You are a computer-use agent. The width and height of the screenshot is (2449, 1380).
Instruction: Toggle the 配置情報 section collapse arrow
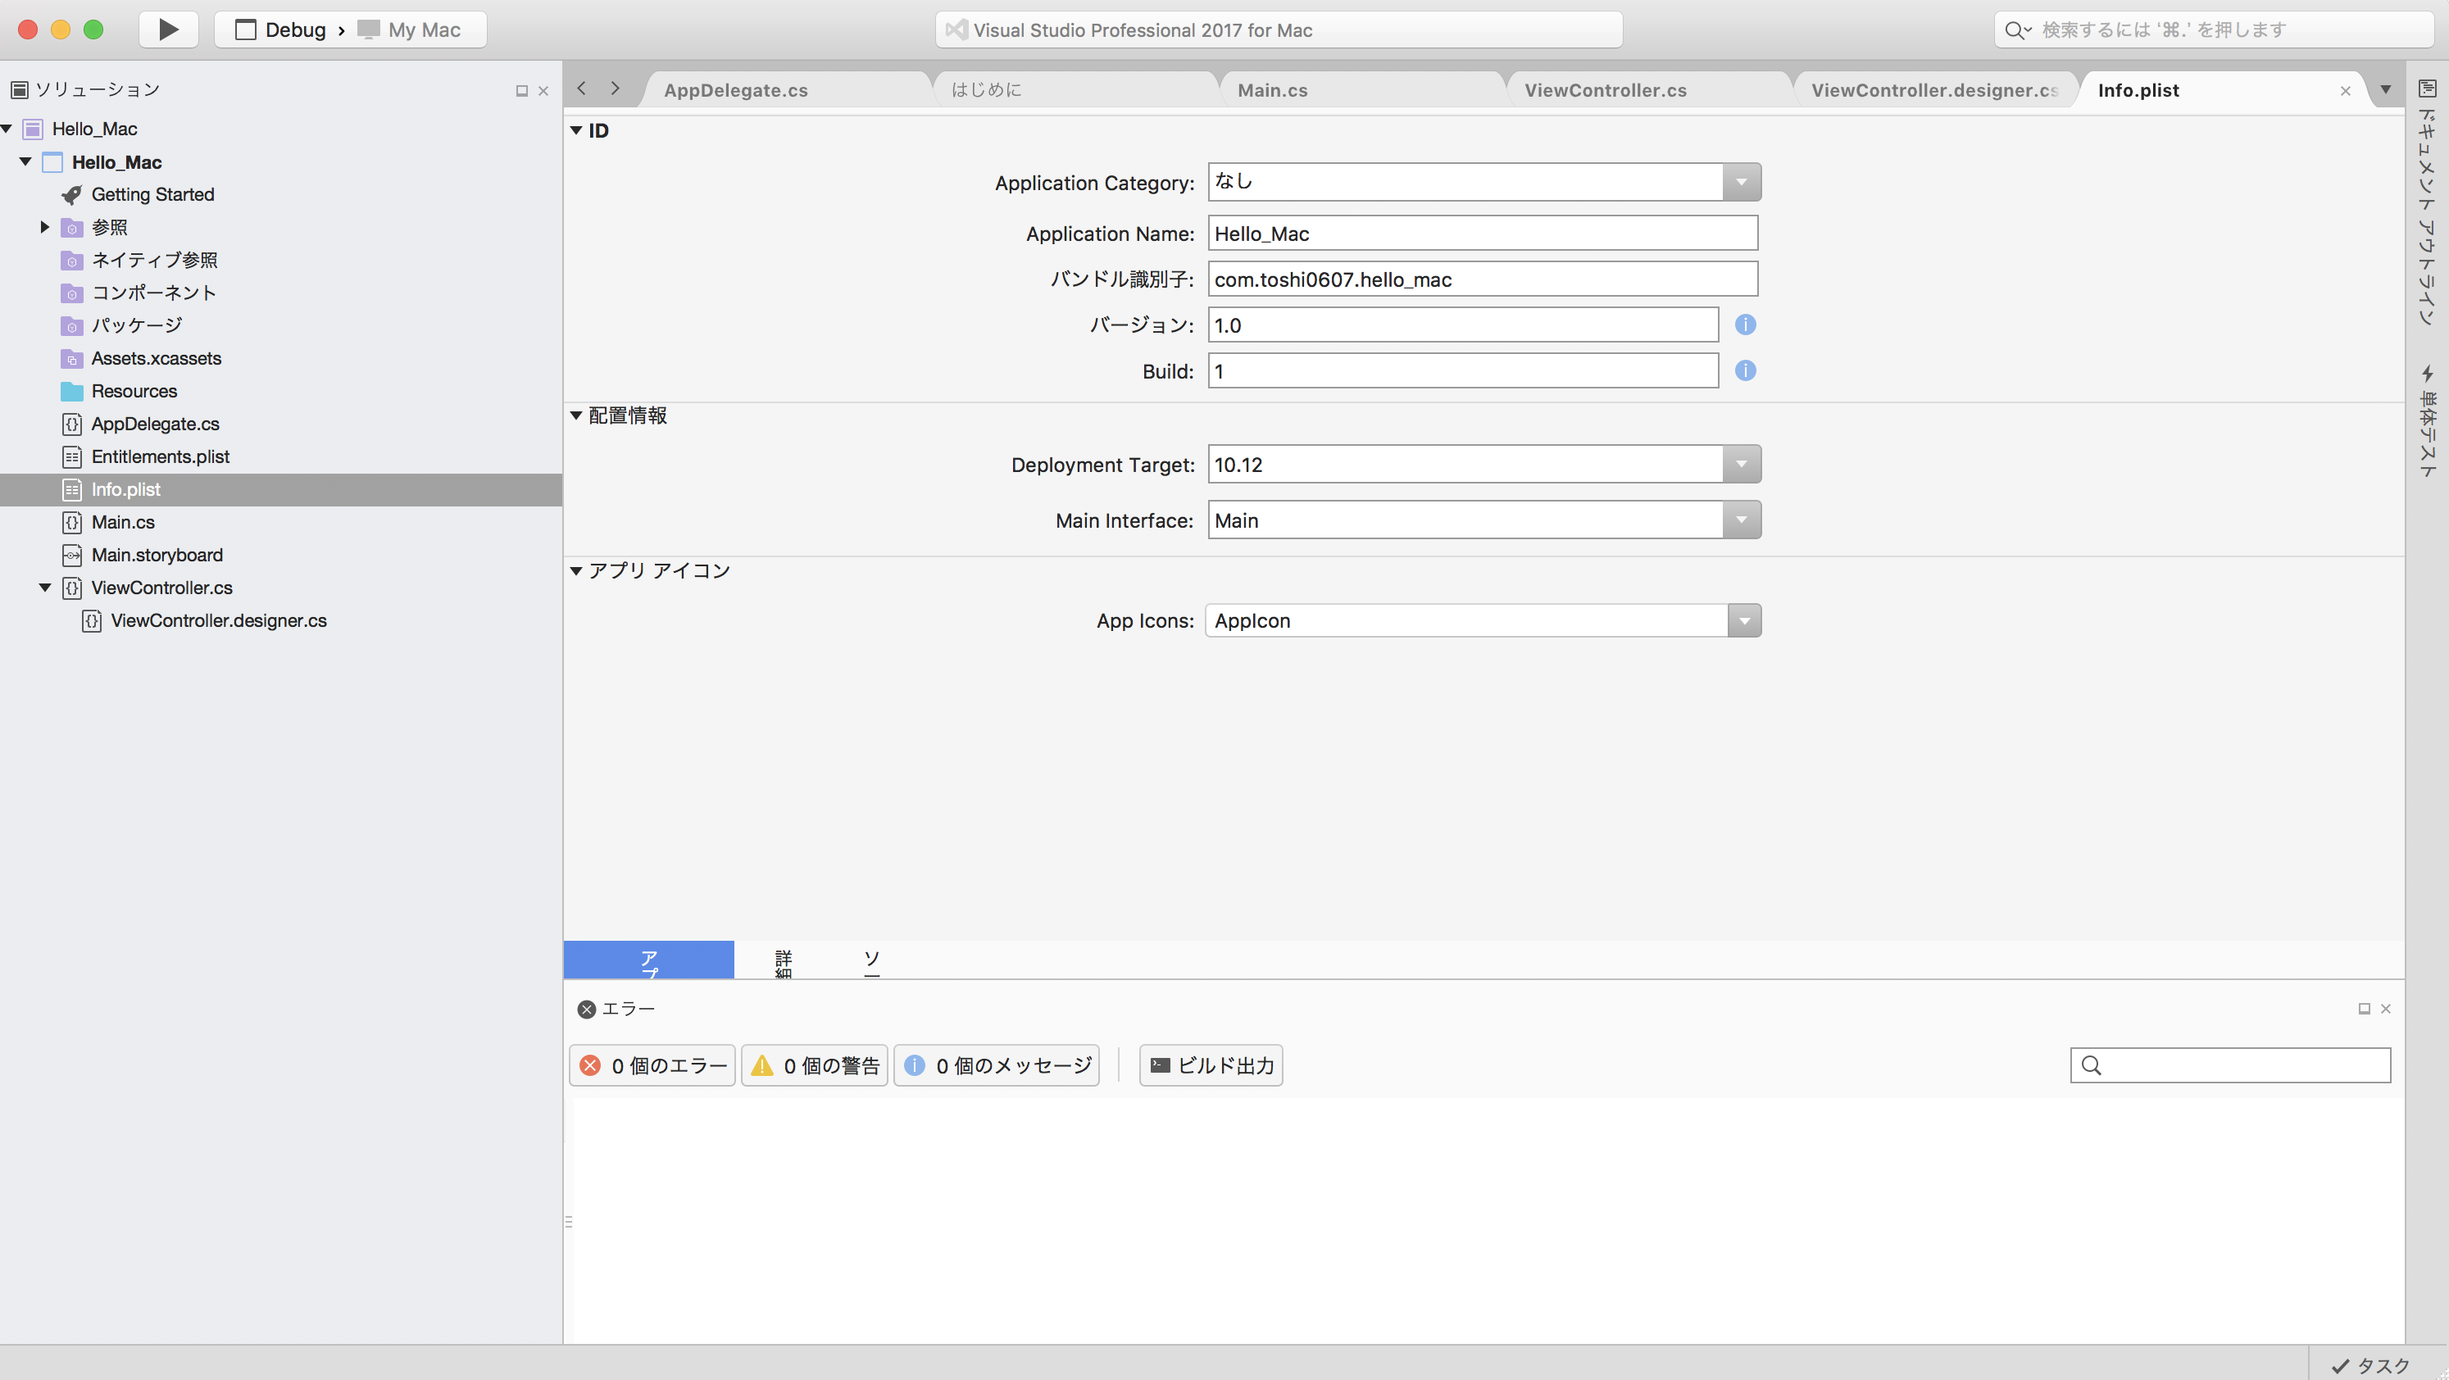580,415
